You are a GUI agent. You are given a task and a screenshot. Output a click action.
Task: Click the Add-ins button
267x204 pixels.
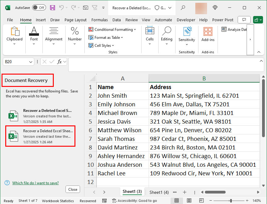pos(208,35)
